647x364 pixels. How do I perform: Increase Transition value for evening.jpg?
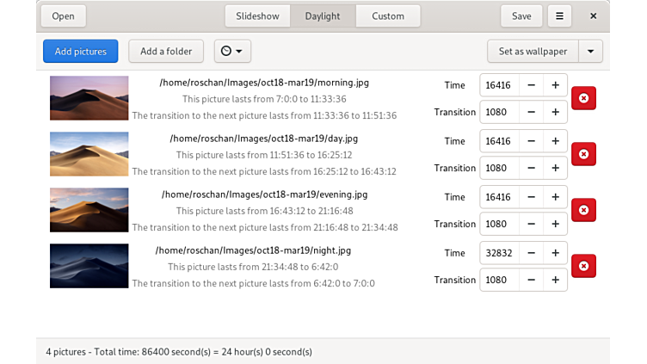tap(555, 224)
